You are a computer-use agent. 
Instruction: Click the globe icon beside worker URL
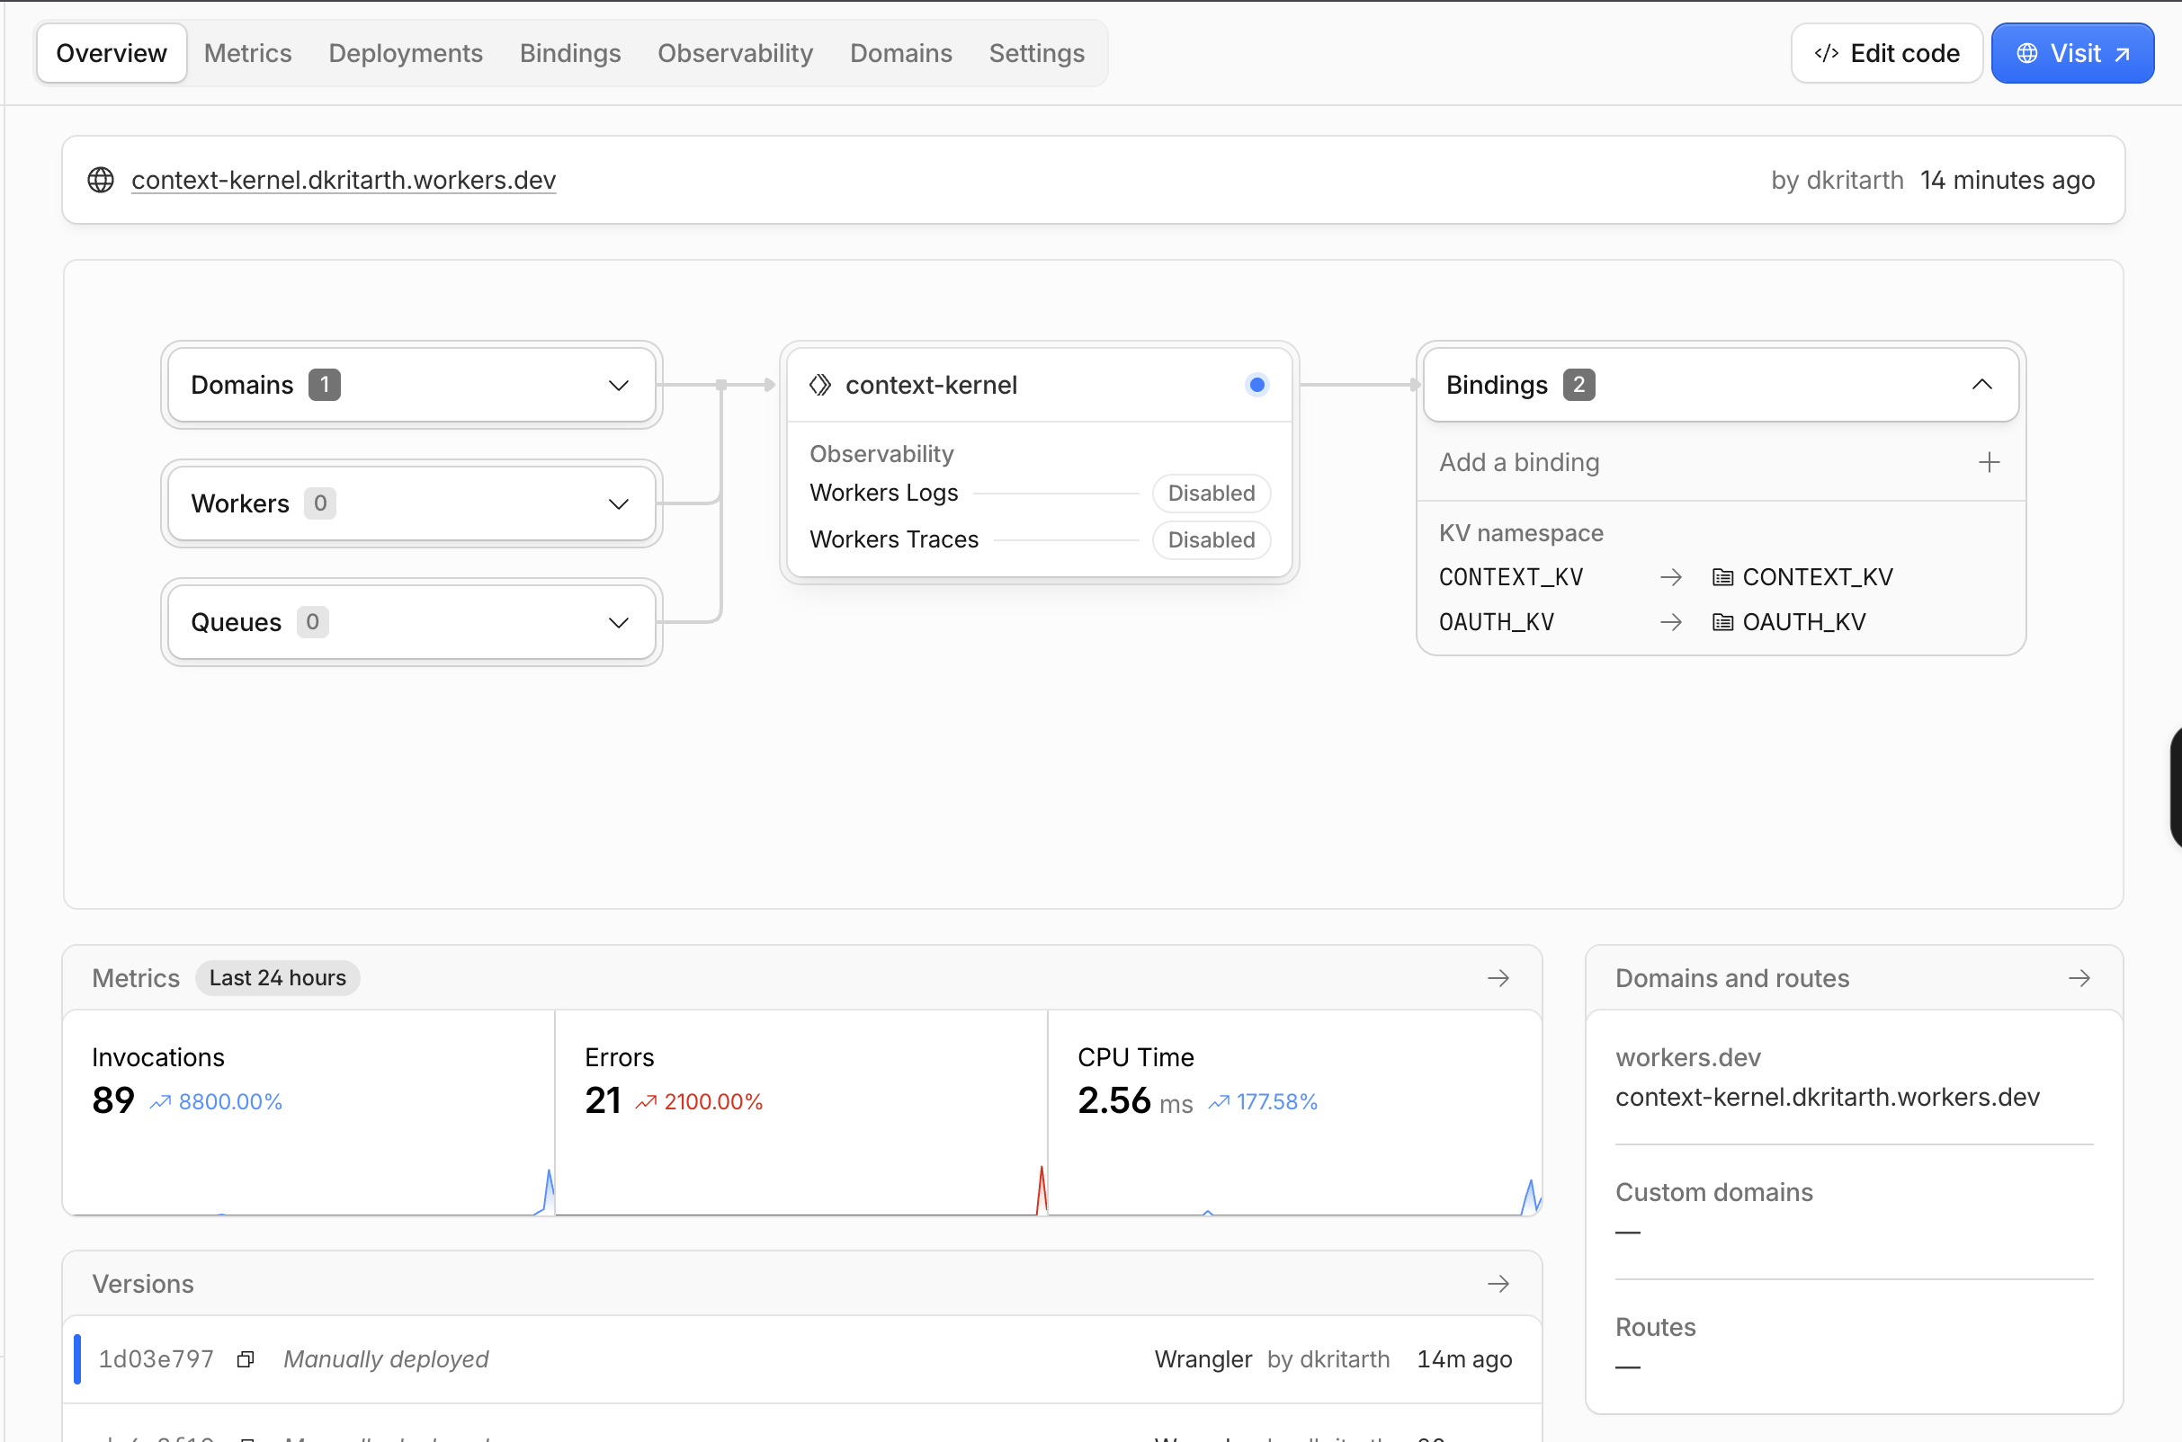[100, 180]
